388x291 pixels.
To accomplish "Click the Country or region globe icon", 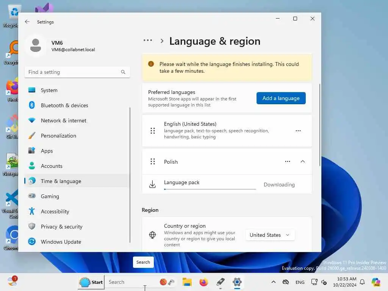I will 152,235.
